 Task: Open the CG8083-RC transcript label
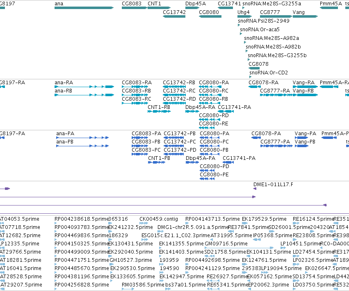pyautogui.click(x=137, y=99)
